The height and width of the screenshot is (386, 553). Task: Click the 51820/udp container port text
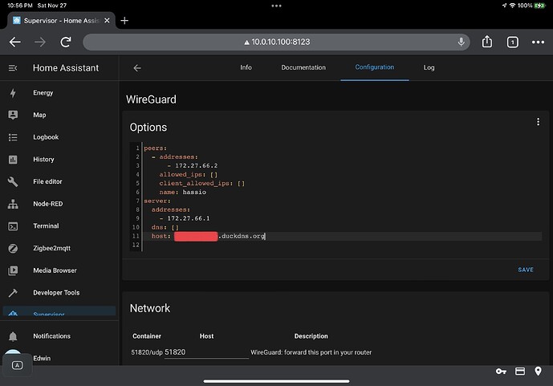[x=147, y=352]
